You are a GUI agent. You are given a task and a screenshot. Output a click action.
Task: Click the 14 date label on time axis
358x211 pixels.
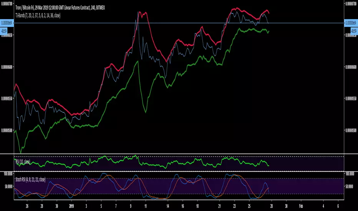pyautogui.click(x=167, y=206)
